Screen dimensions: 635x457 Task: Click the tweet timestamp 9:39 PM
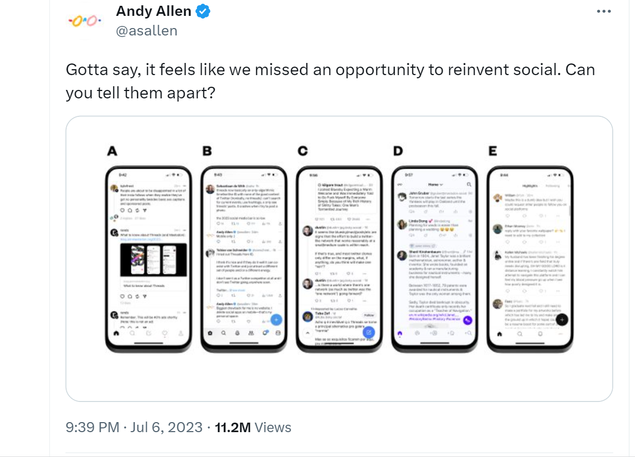[x=92, y=427]
